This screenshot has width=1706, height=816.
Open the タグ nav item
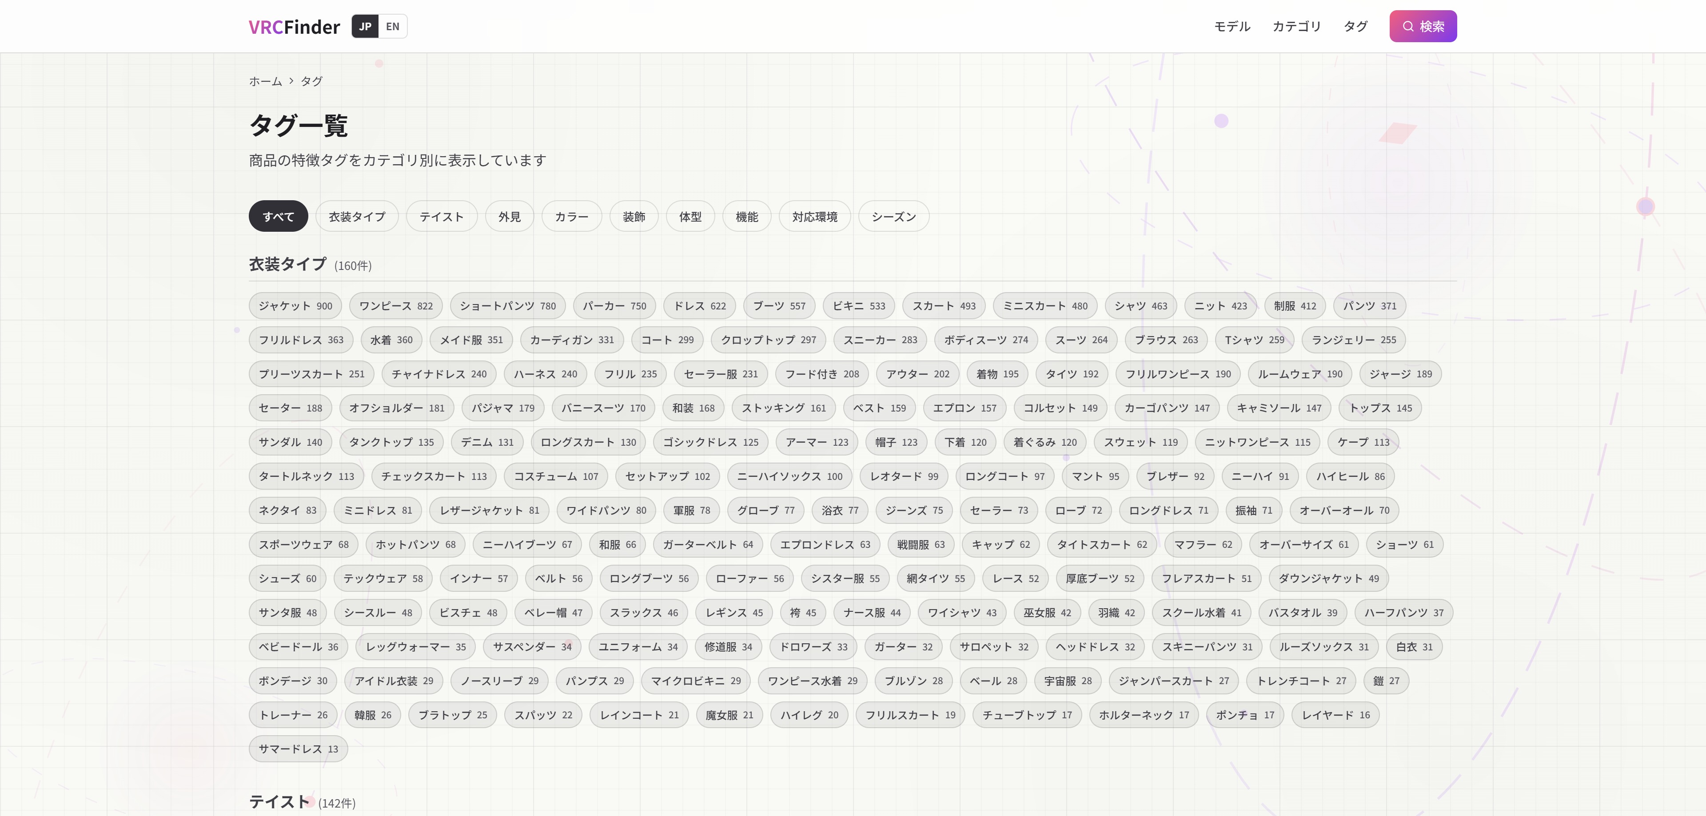1355,27
